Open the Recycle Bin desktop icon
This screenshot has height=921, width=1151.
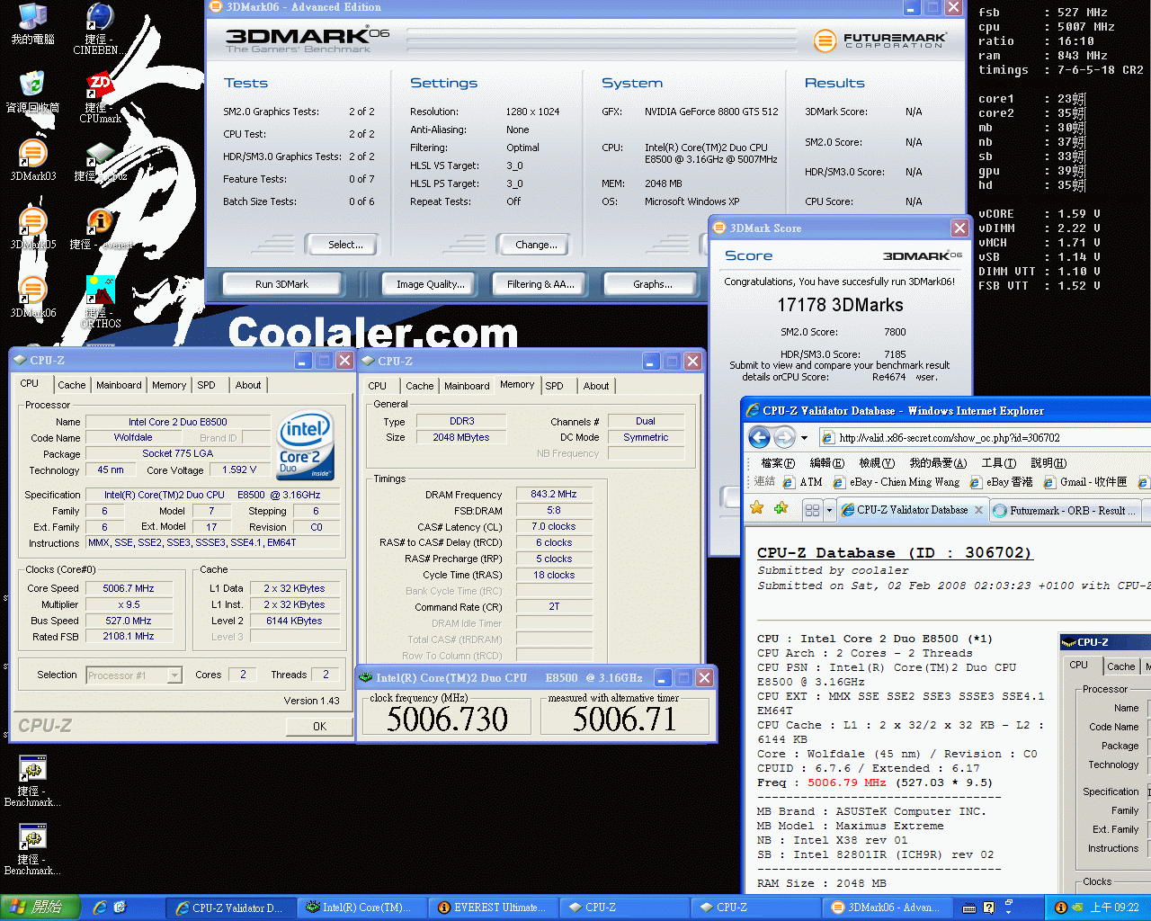(x=32, y=91)
